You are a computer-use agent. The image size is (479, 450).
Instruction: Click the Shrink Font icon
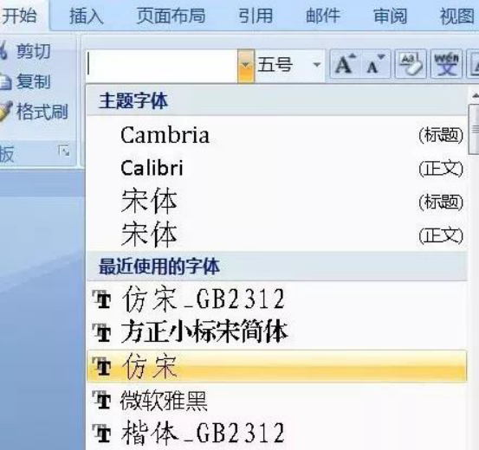375,64
